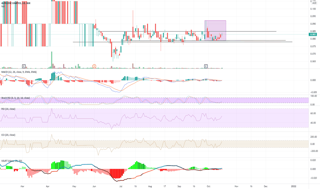Click the RSI pane 40.00 scale value
This screenshot has width=320, height=189.
coord(313,123)
